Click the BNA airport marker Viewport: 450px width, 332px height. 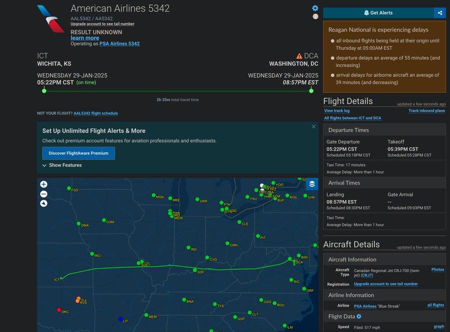click(x=184, y=299)
